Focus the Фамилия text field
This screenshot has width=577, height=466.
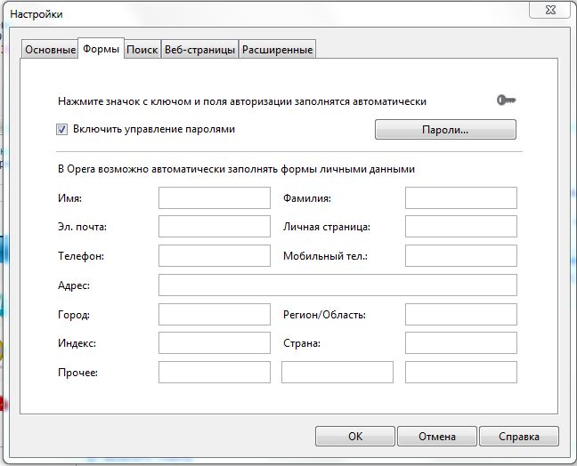(460, 197)
